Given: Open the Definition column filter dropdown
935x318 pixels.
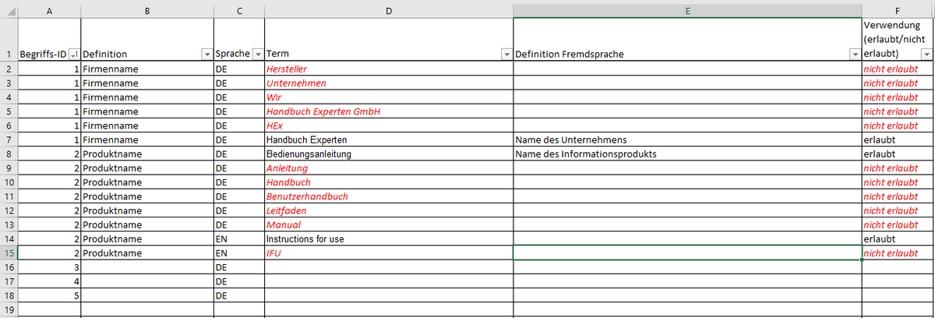Looking at the screenshot, I should (x=206, y=55).
